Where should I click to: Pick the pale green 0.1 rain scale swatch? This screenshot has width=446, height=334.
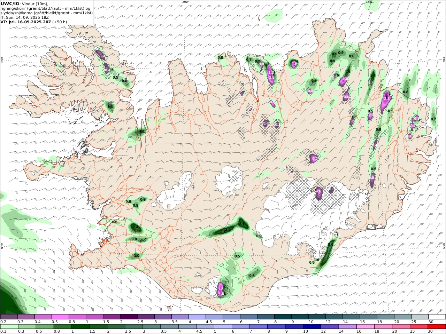click(x=9, y=327)
